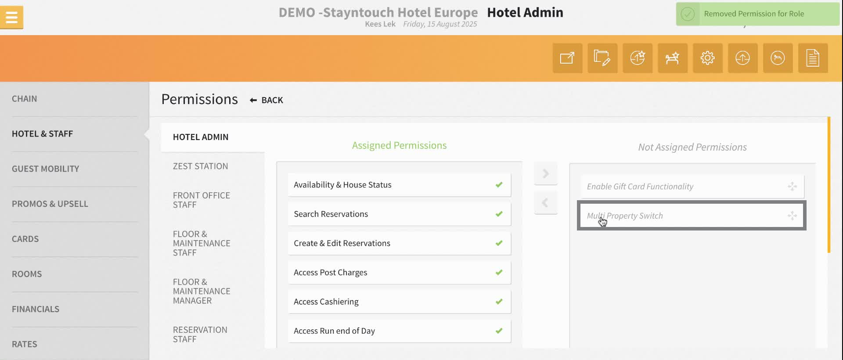Click the left chevron move-permission button
This screenshot has height=360, width=843.
click(546, 203)
